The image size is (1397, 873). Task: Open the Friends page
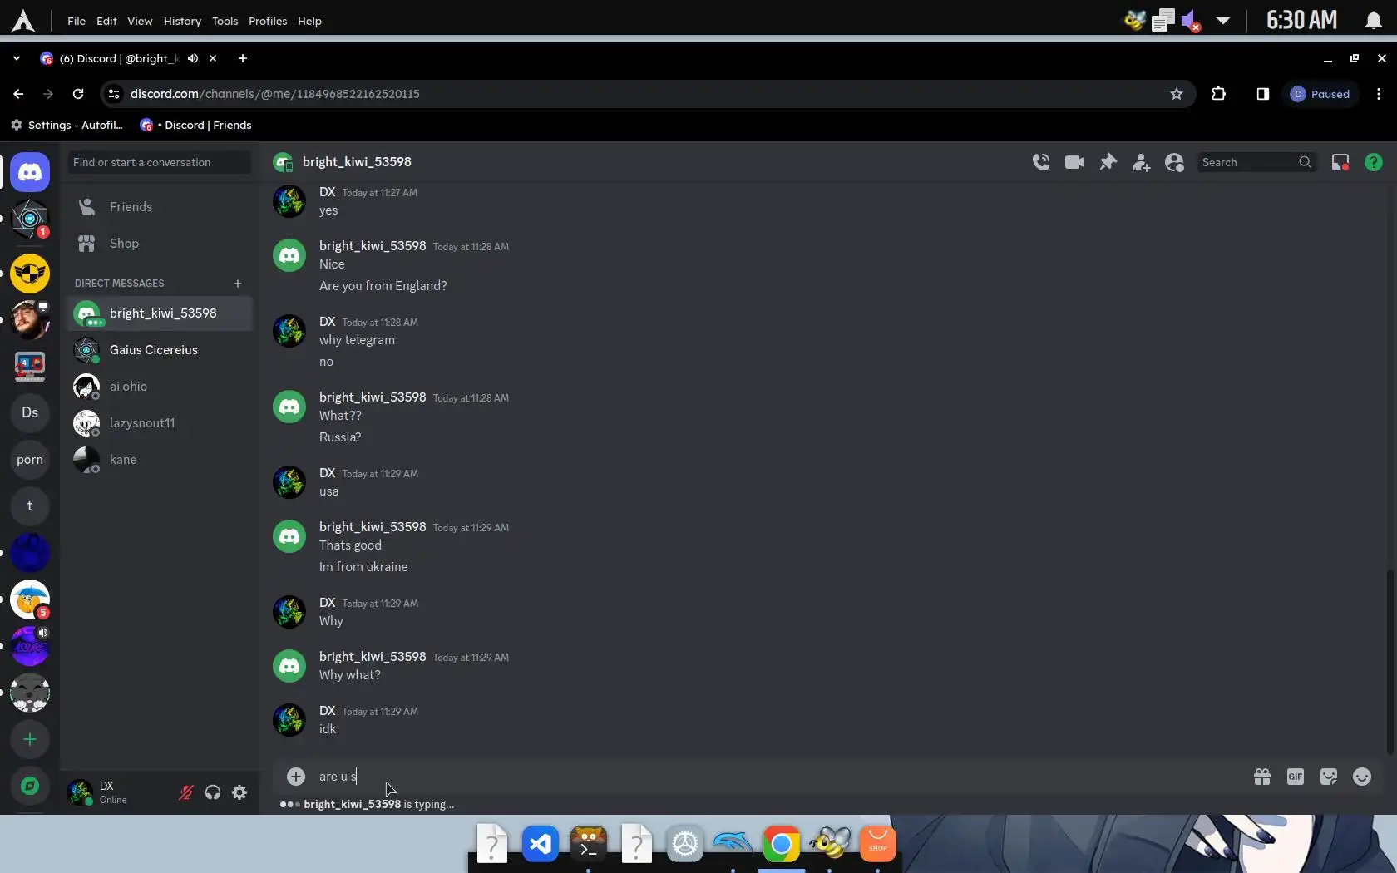[x=160, y=207]
